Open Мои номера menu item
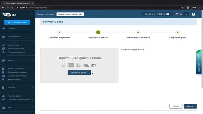Screen dimensions: 203x114 pos(13,45)
